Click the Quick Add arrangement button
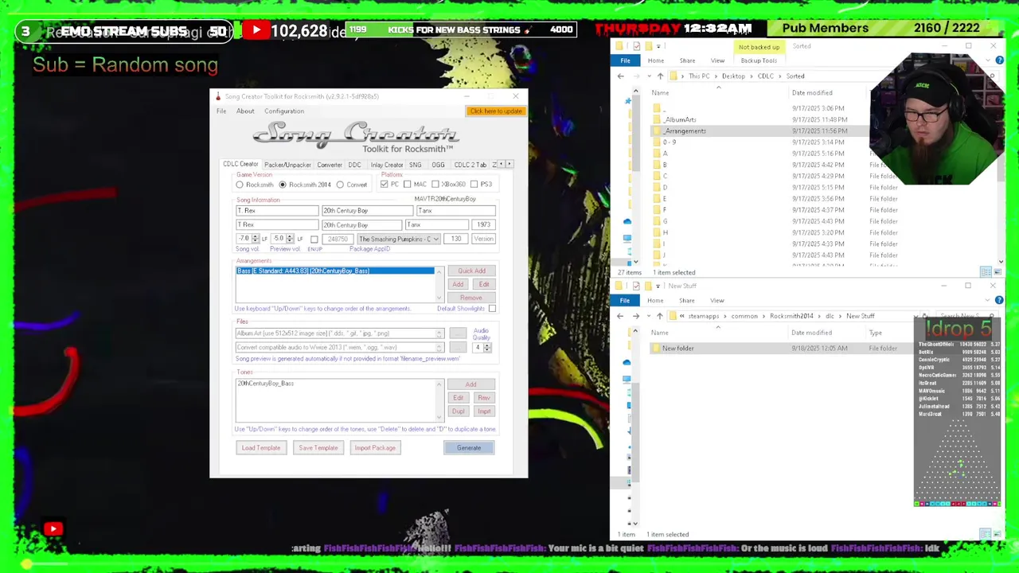The width and height of the screenshot is (1019, 573). (471, 271)
